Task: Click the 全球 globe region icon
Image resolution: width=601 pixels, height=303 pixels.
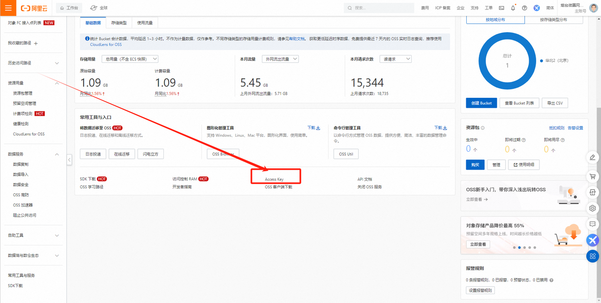Action: (x=92, y=8)
